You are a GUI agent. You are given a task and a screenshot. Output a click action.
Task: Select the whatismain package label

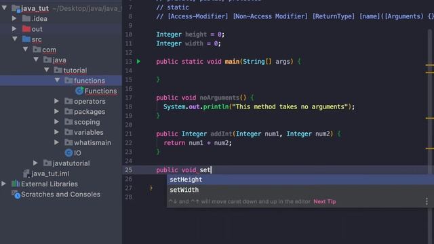92,143
